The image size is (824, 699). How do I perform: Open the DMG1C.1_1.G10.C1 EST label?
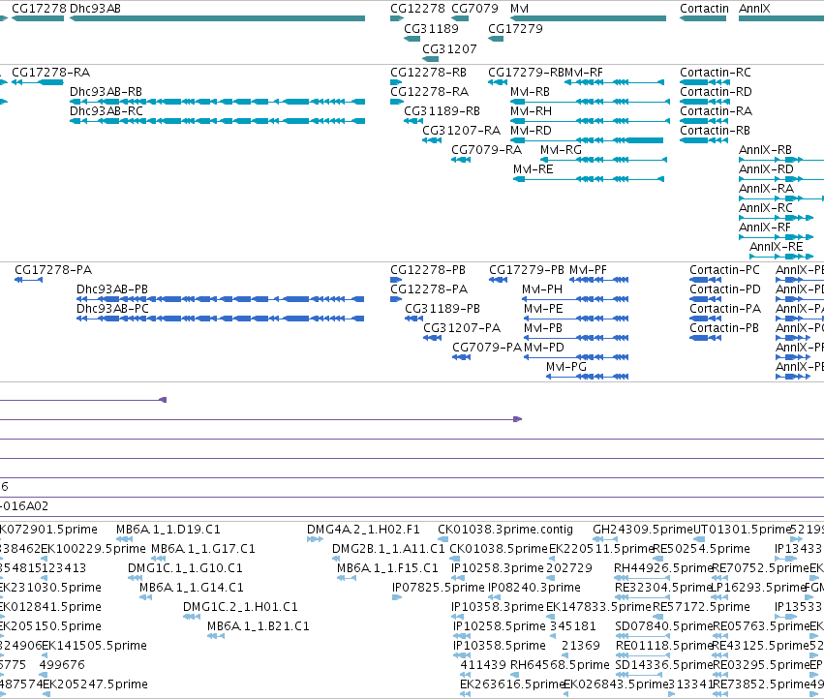185,568
